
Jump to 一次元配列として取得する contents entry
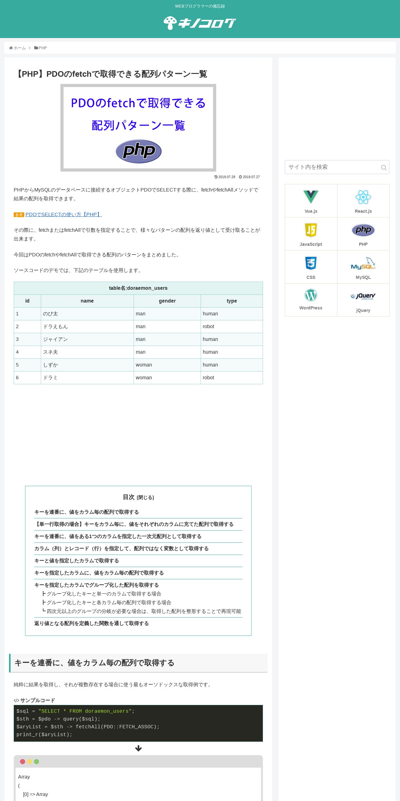[118, 536]
